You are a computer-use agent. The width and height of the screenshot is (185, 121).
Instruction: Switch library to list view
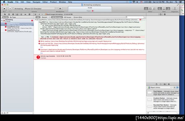(177, 88)
